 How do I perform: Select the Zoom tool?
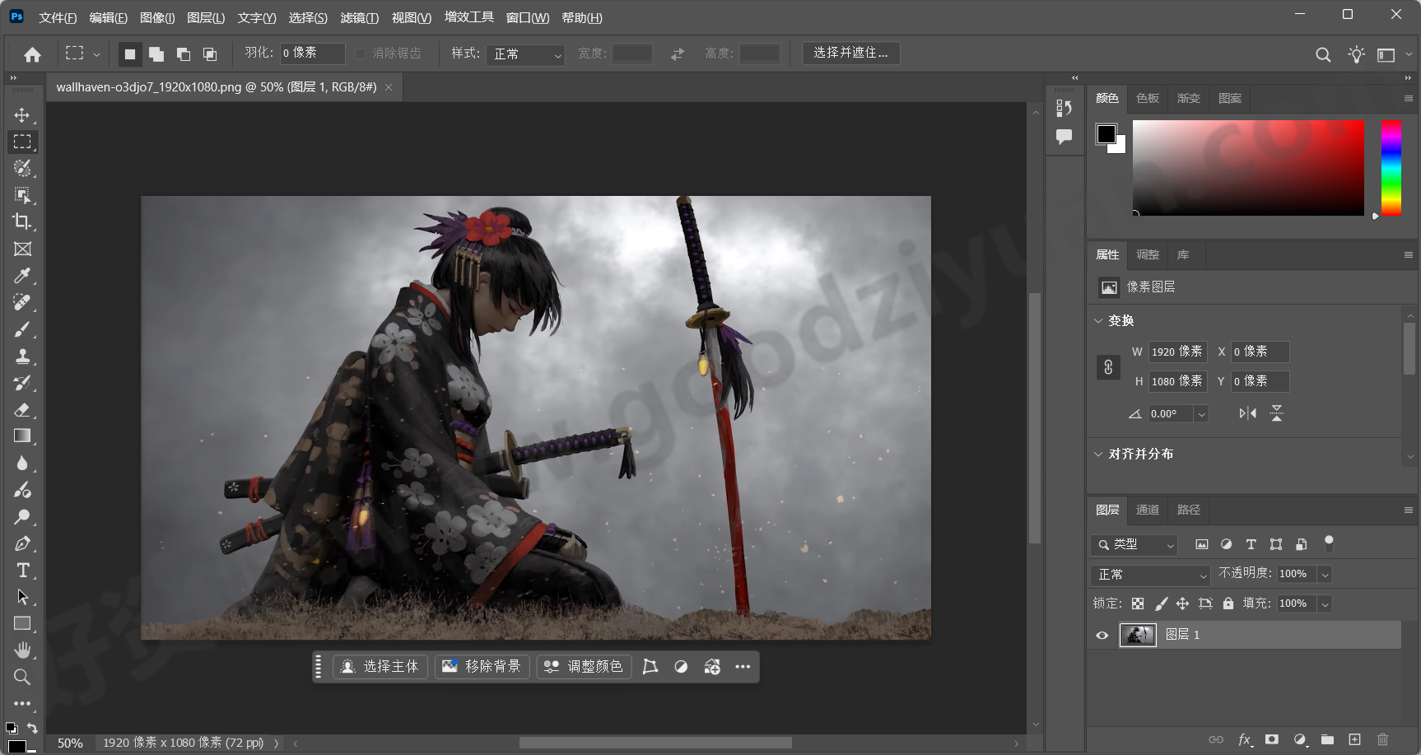[x=22, y=678]
